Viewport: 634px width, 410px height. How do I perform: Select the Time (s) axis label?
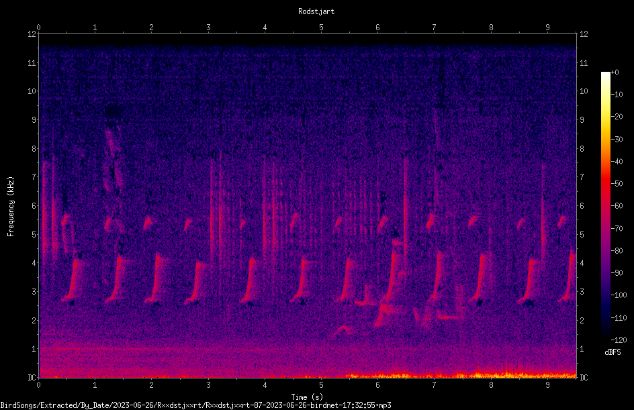(307, 397)
